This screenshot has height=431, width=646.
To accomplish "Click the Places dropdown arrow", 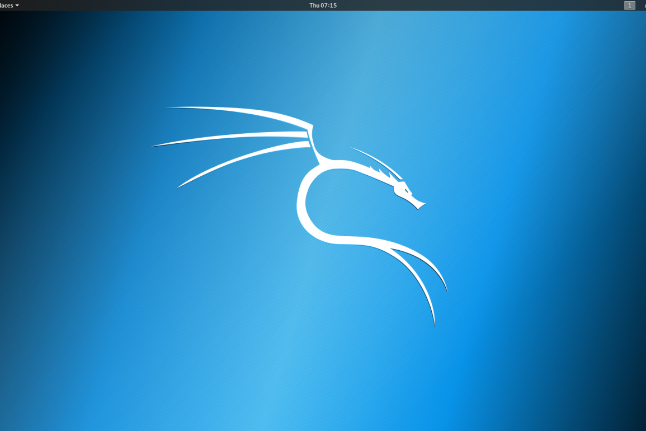I will tap(17, 6).
